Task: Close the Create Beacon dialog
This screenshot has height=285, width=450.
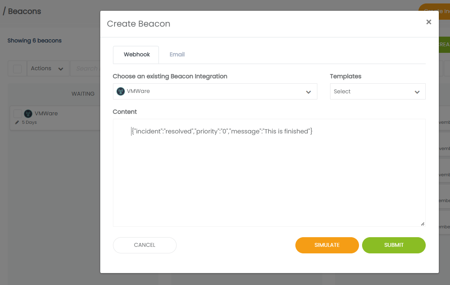Action: [x=428, y=22]
